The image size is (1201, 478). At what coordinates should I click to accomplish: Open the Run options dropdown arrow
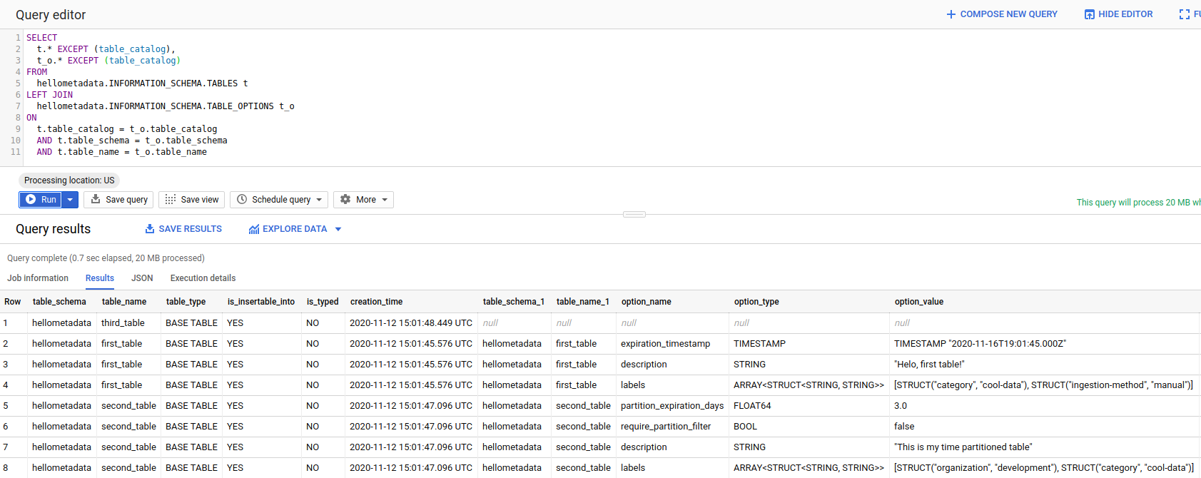tap(70, 200)
